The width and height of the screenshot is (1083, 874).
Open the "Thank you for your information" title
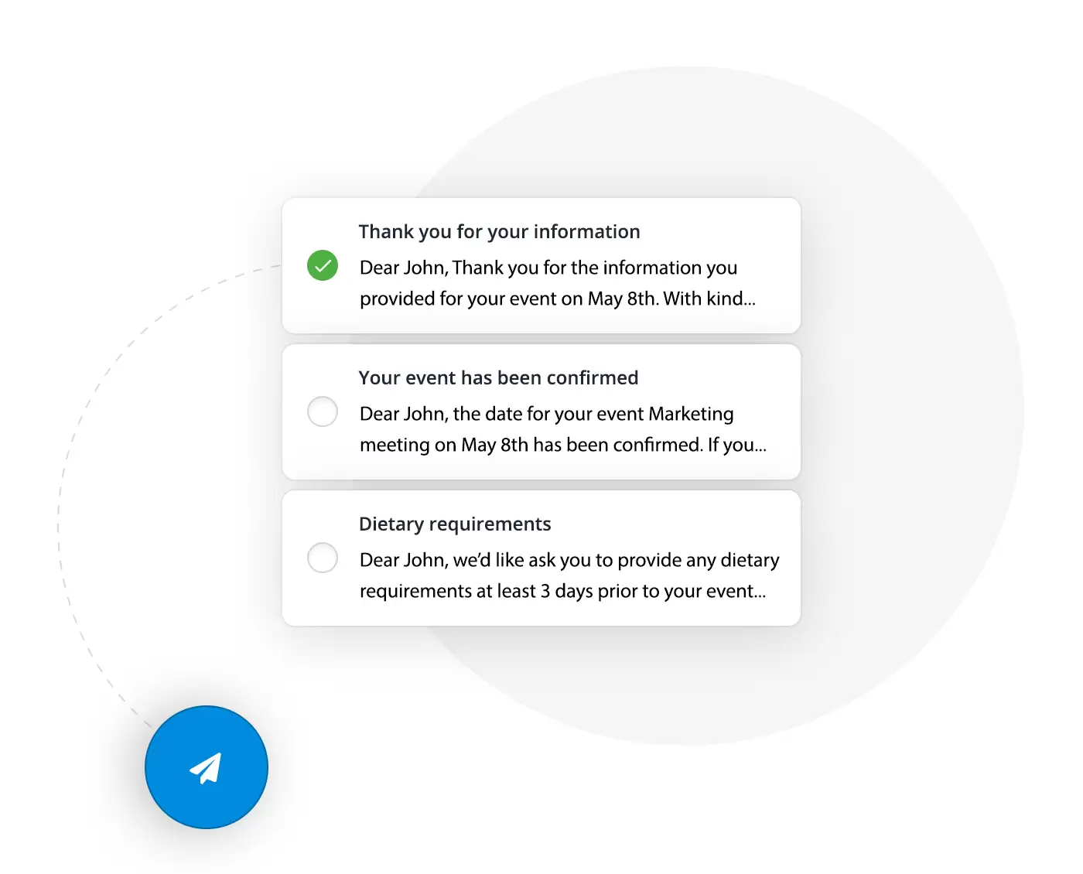pyautogui.click(x=499, y=231)
